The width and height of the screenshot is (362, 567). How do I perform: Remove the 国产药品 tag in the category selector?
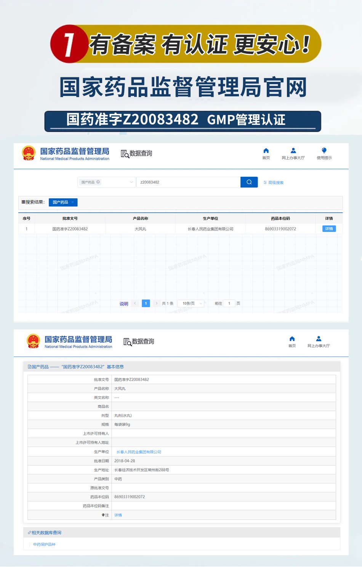(98, 182)
